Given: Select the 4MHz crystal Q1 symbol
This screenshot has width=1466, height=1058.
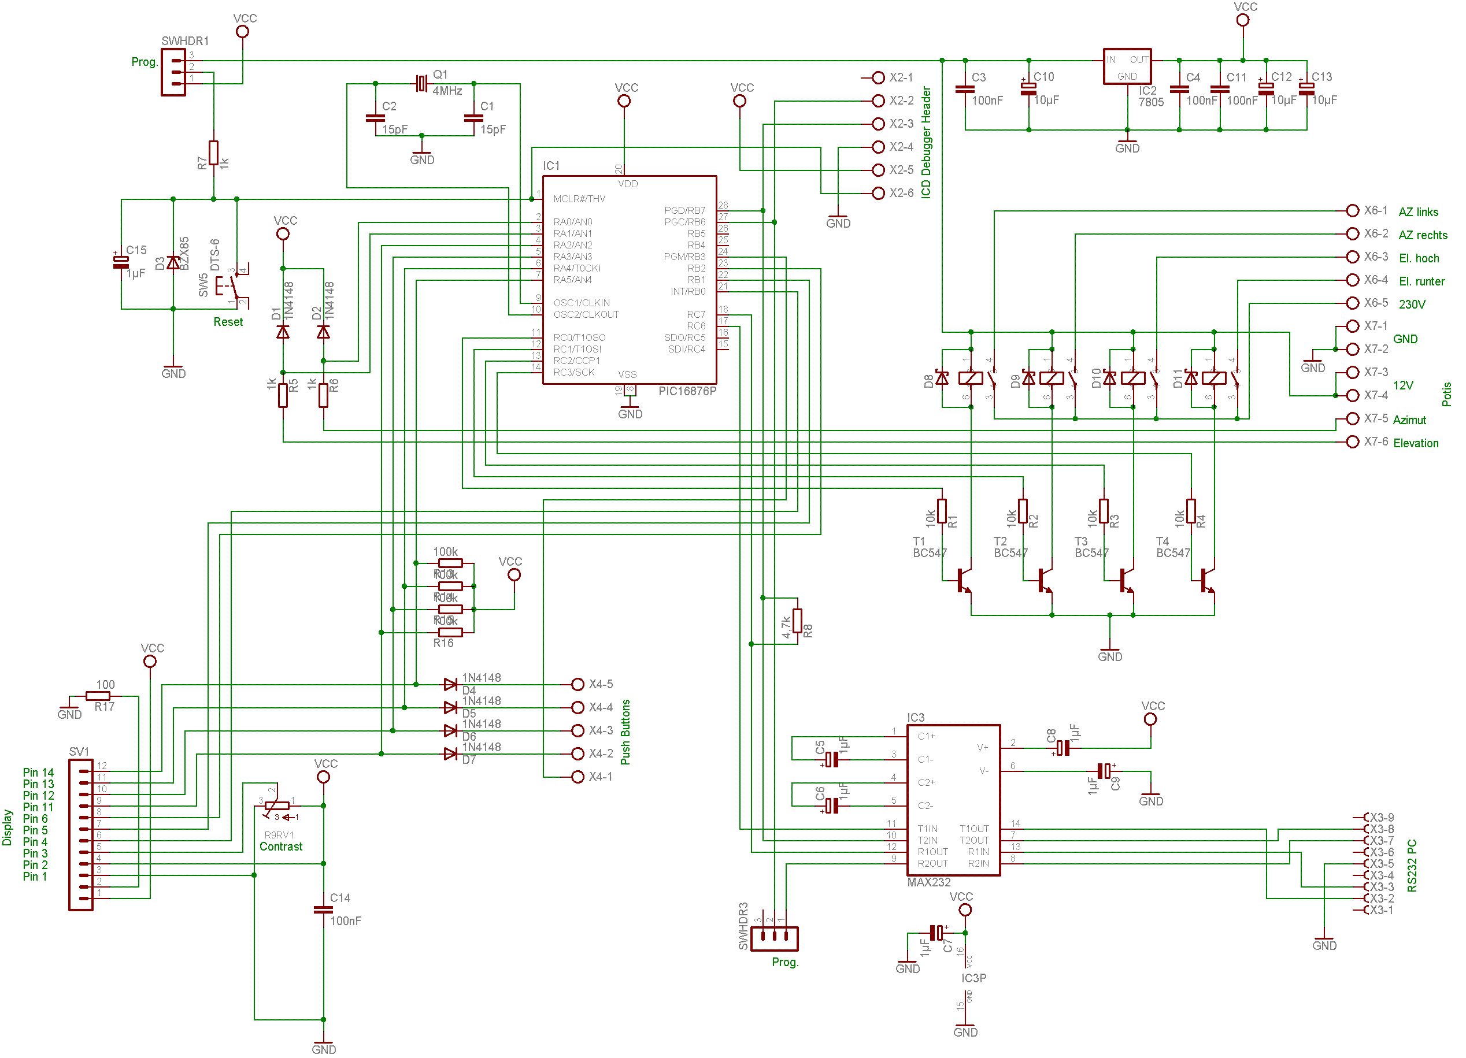Looking at the screenshot, I should pyautogui.click(x=422, y=83).
